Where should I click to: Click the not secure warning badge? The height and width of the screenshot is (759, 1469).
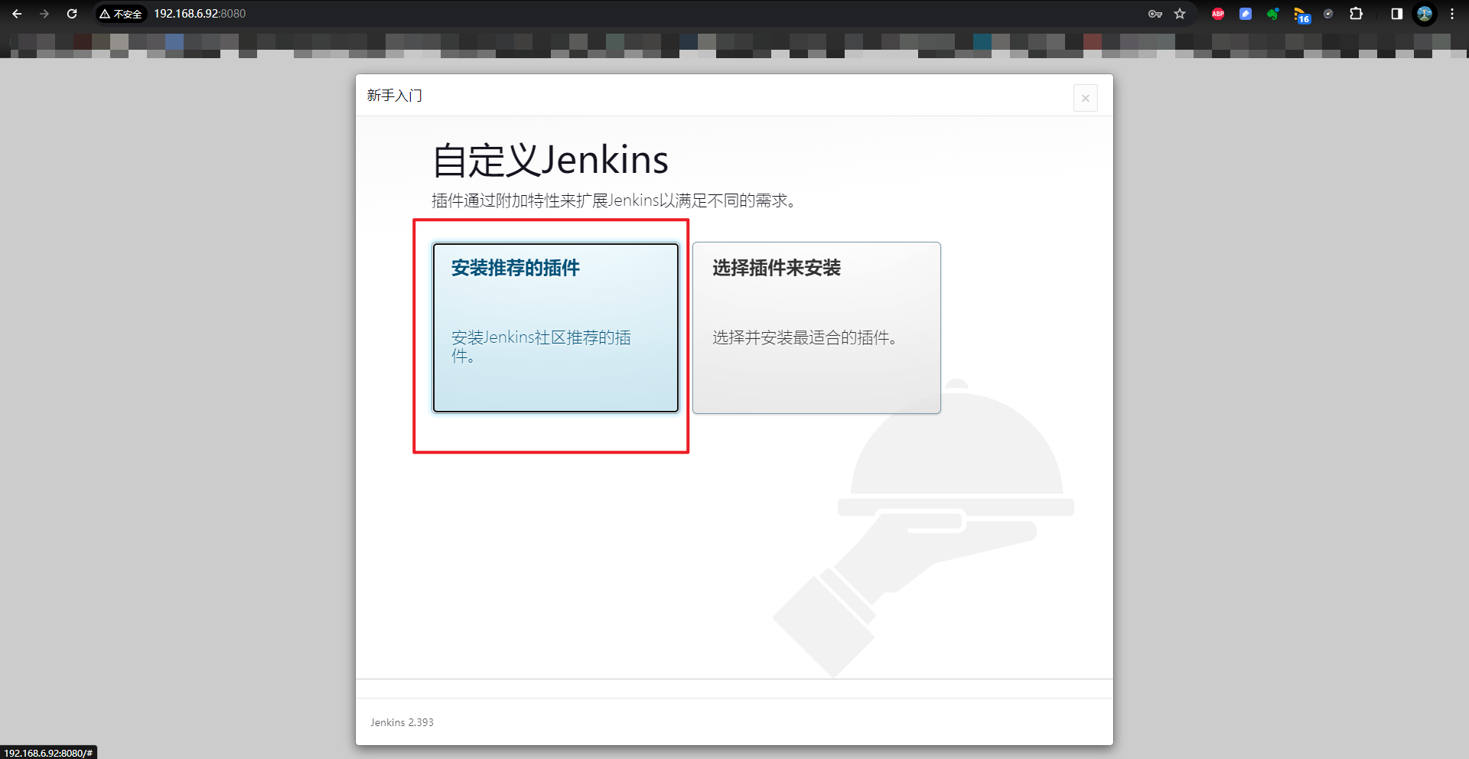coord(121,14)
